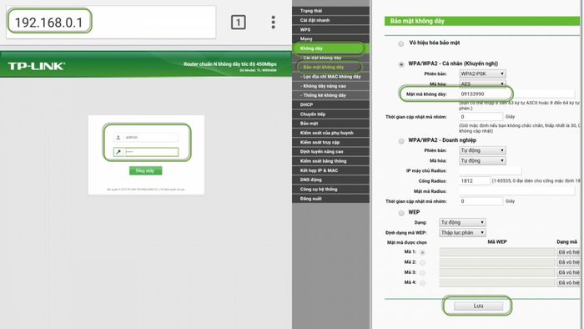Open Mã 1 Đã vô hiệu dropdown

tap(569, 252)
